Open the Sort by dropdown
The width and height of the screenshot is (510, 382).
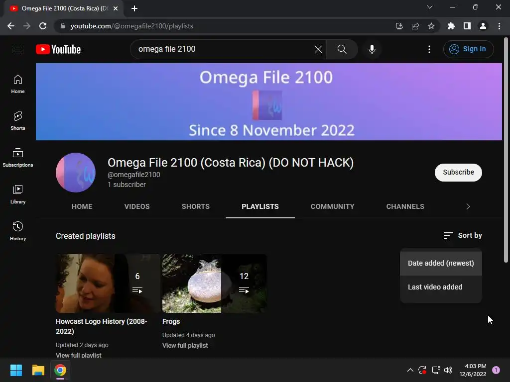tap(463, 235)
